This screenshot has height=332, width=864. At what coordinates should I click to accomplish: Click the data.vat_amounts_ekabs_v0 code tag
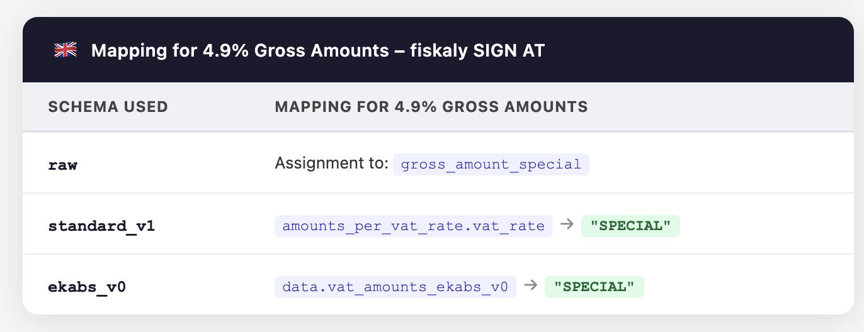tap(395, 287)
